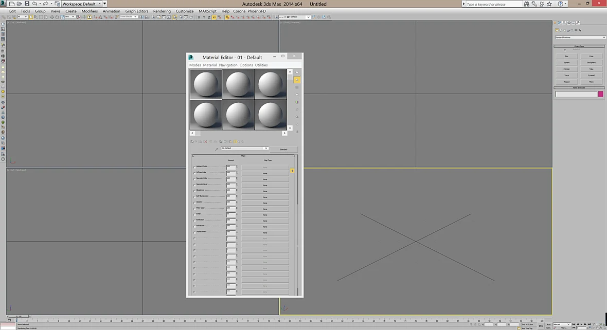Enable the Ambient Color map checkbox
The height and width of the screenshot is (330, 607).
click(194, 167)
